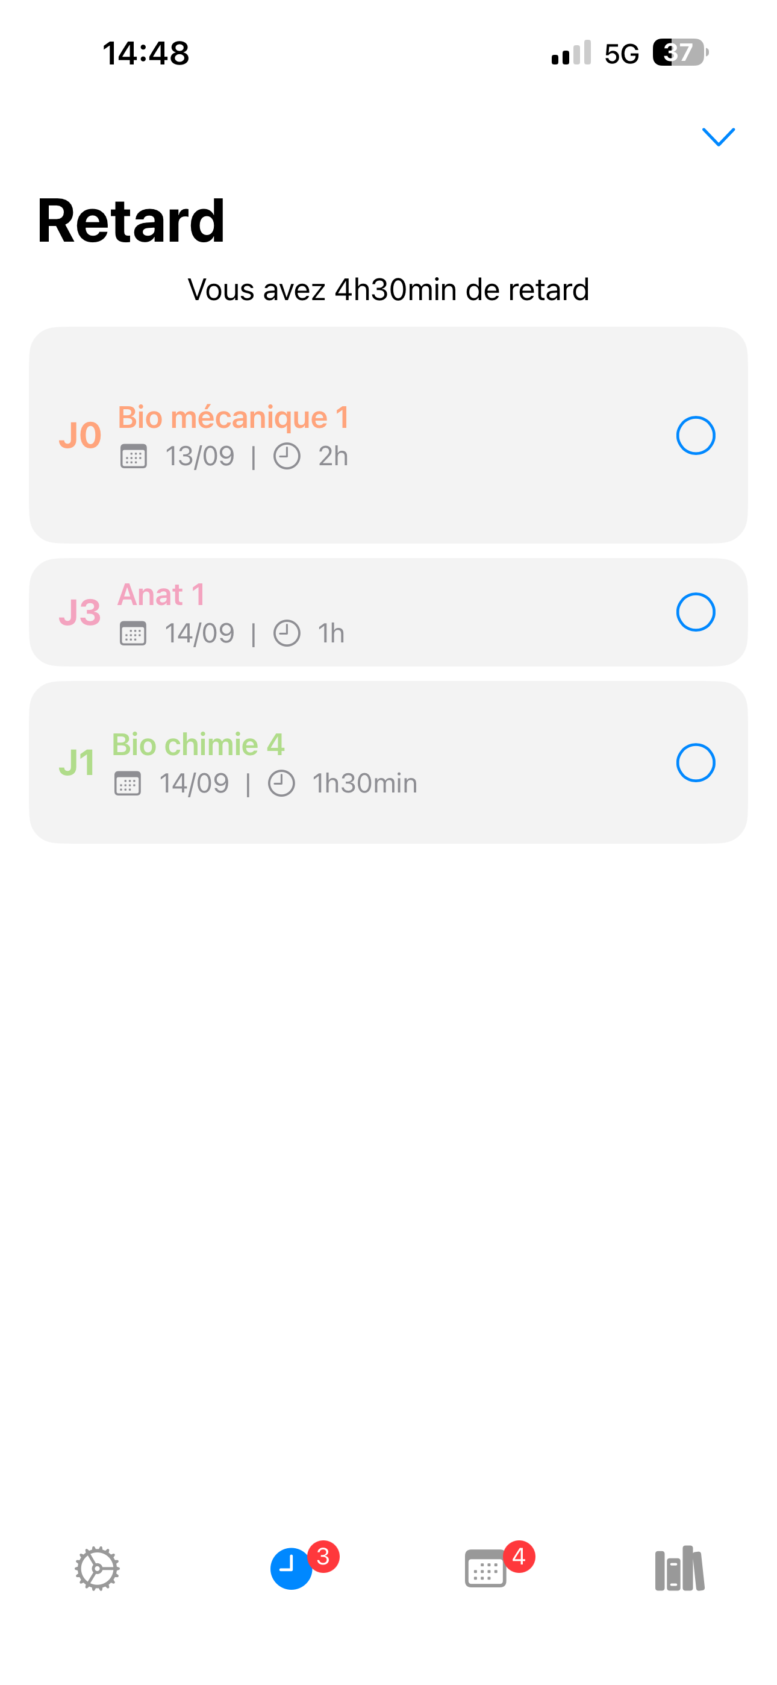Open the Bio mécanique 1 title

[x=234, y=417]
